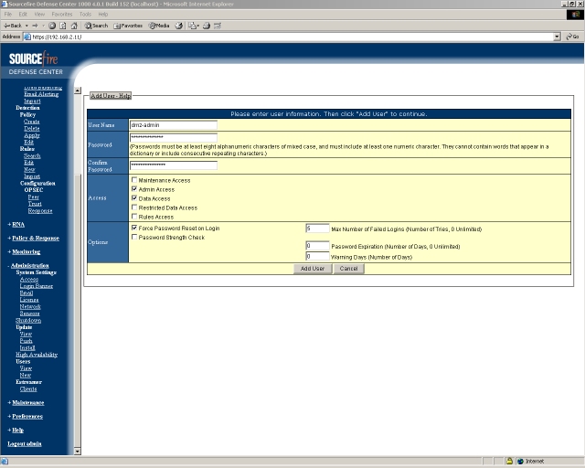Click the Cancel button

(x=348, y=269)
